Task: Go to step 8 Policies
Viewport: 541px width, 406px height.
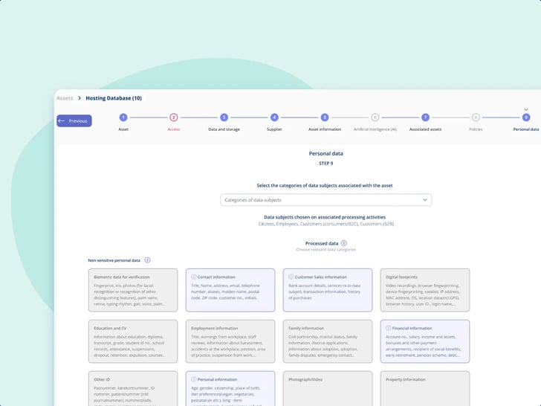Action: click(x=476, y=117)
